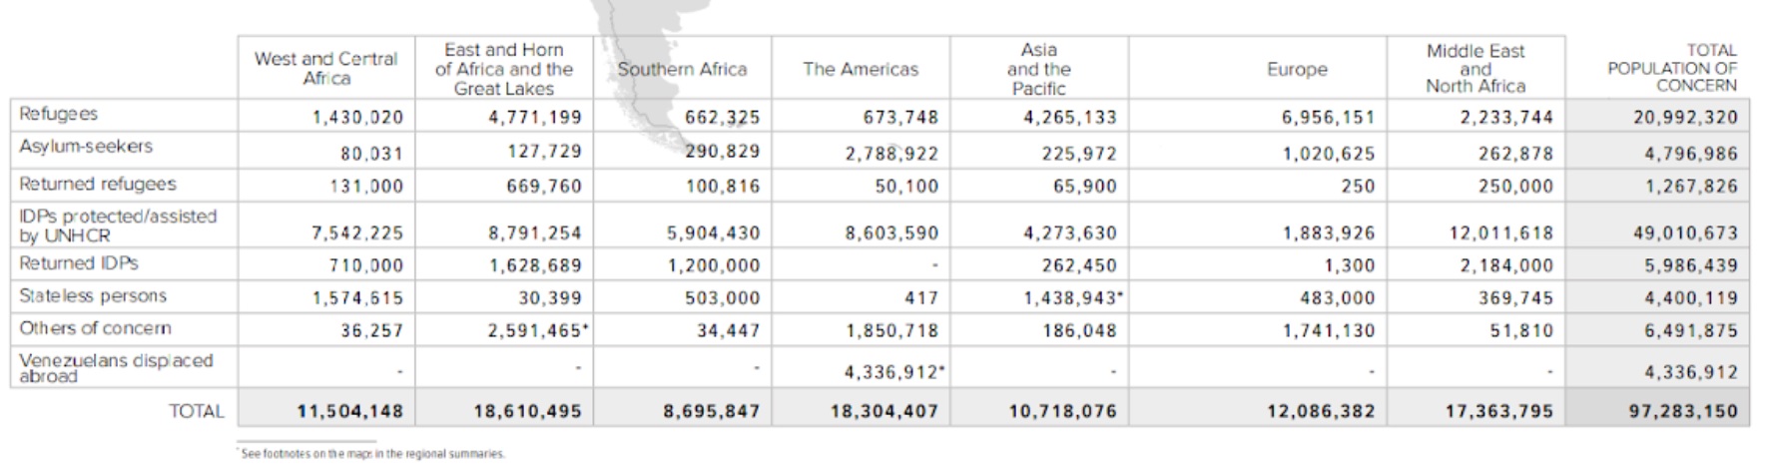This screenshot has height=468, width=1772.
Task: Click the Others of concern row label
Action: pos(95,328)
